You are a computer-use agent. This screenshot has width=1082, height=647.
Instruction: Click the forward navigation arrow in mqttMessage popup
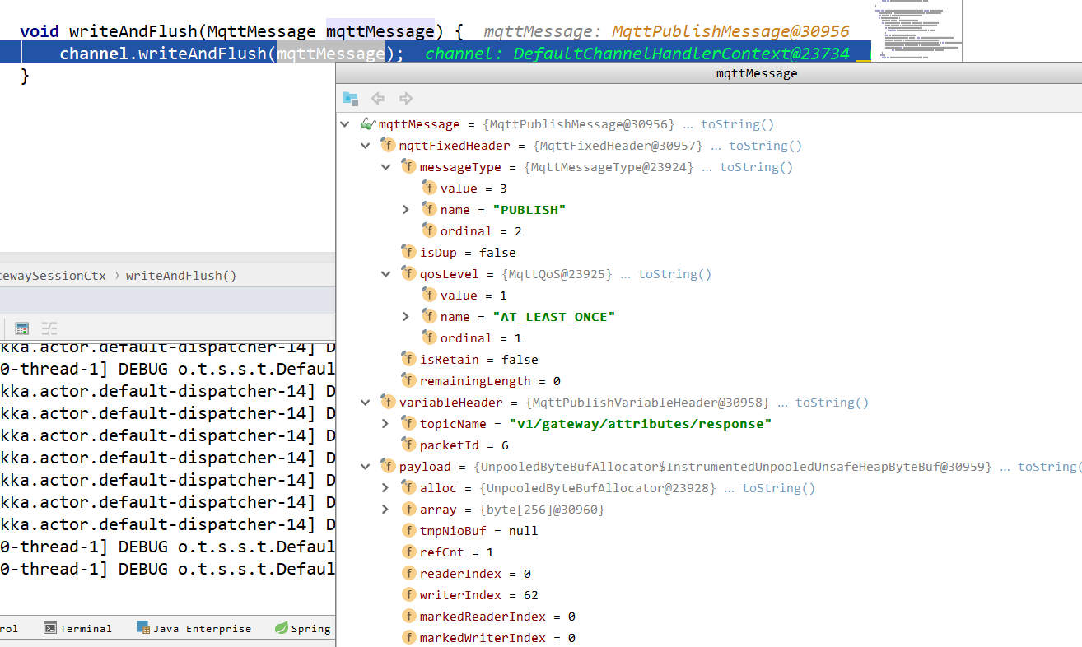point(405,98)
